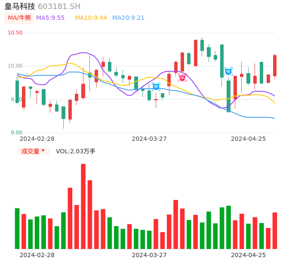Click the MA20:9.21 legend label
Image resolution: width=295 pixels, height=261 pixels.
coord(128,18)
